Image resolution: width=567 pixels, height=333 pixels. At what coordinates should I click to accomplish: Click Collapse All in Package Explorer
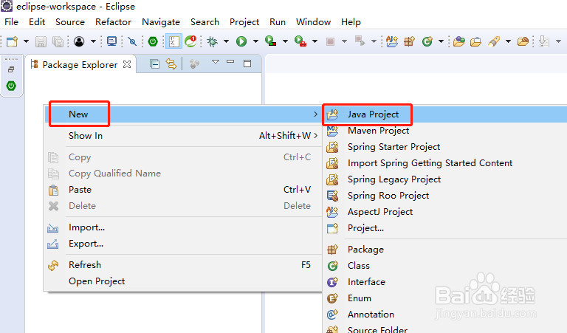(155, 64)
